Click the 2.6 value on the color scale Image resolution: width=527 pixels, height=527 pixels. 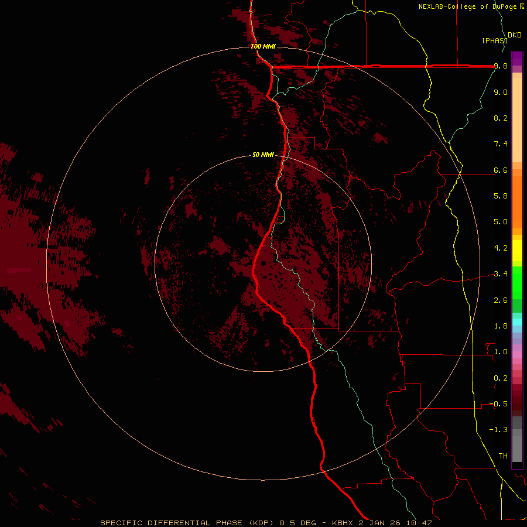click(x=501, y=300)
